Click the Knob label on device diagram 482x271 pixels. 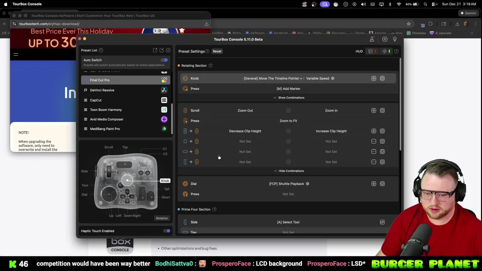(165, 181)
